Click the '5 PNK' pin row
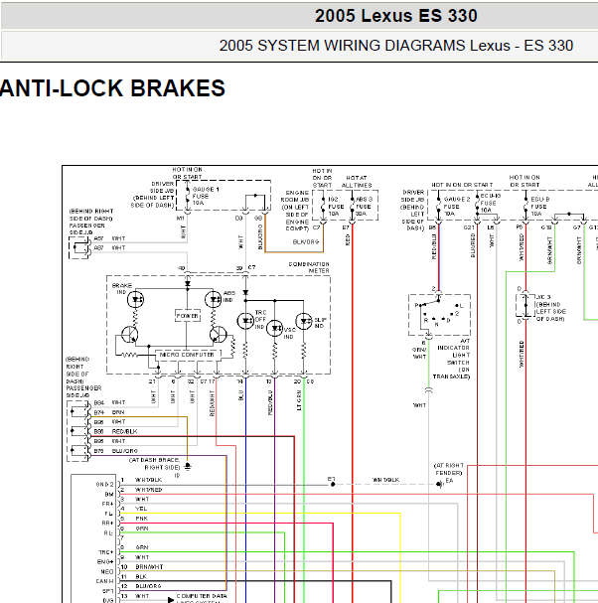This screenshot has width=598, height=603. click(134, 519)
